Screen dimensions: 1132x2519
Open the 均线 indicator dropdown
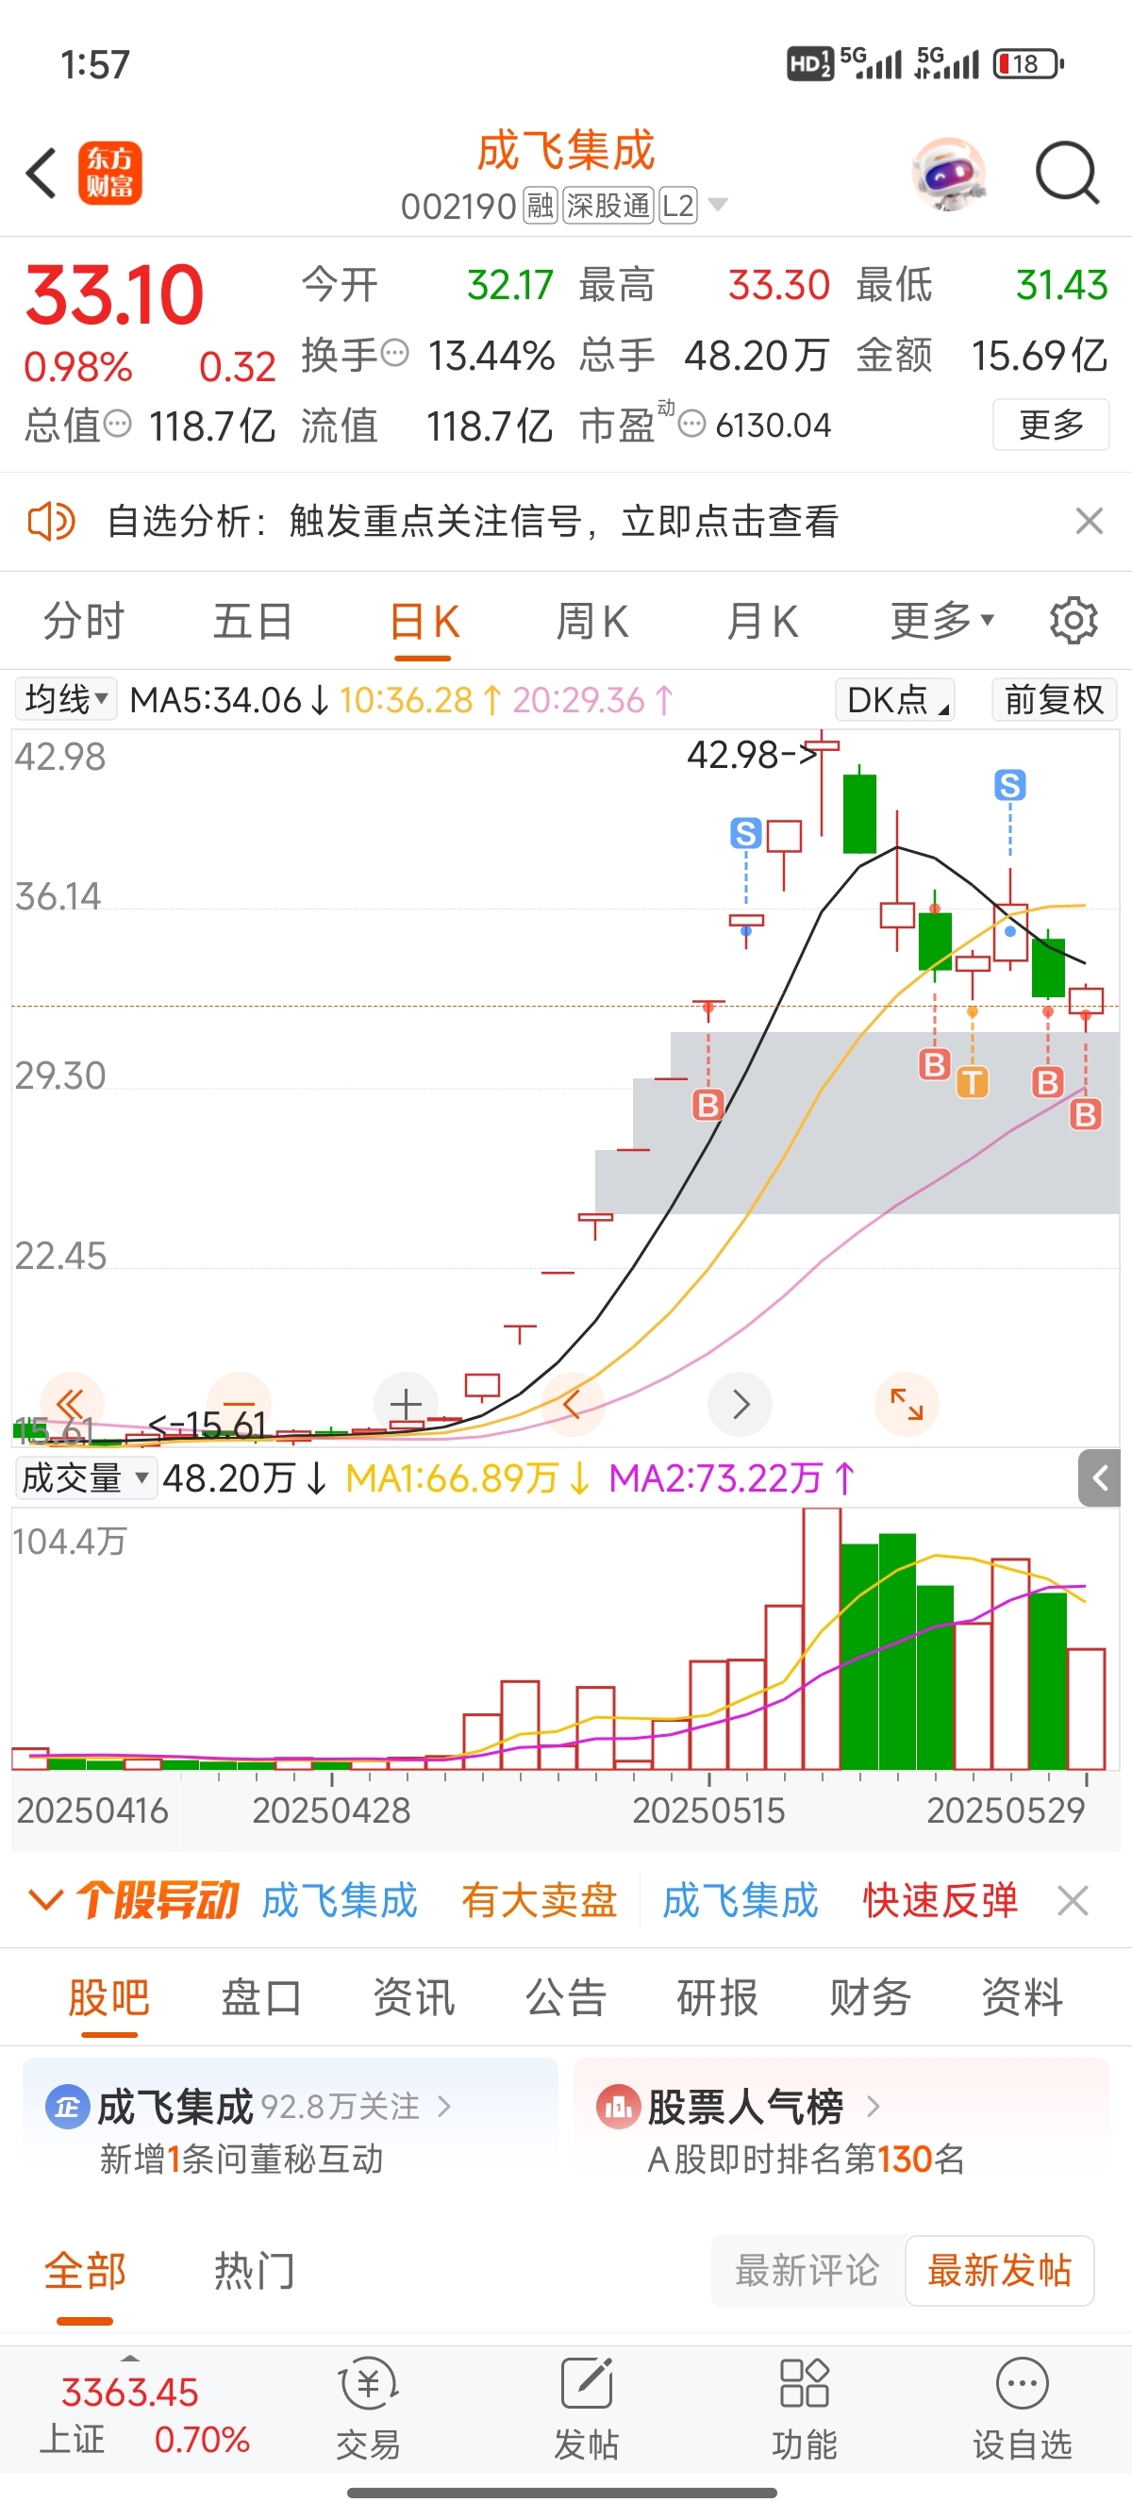point(64,699)
